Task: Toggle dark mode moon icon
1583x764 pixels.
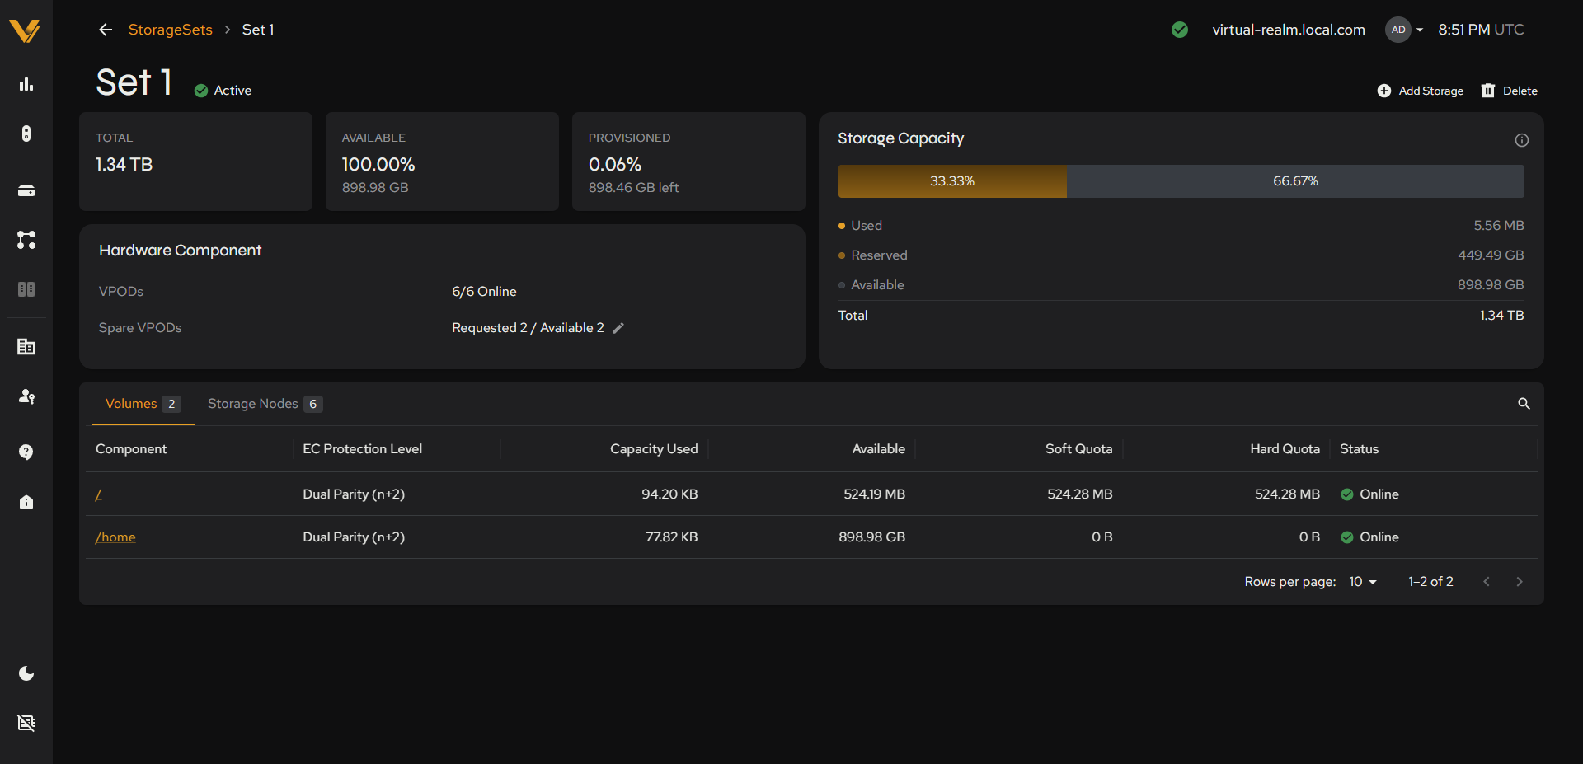Action: (26, 673)
